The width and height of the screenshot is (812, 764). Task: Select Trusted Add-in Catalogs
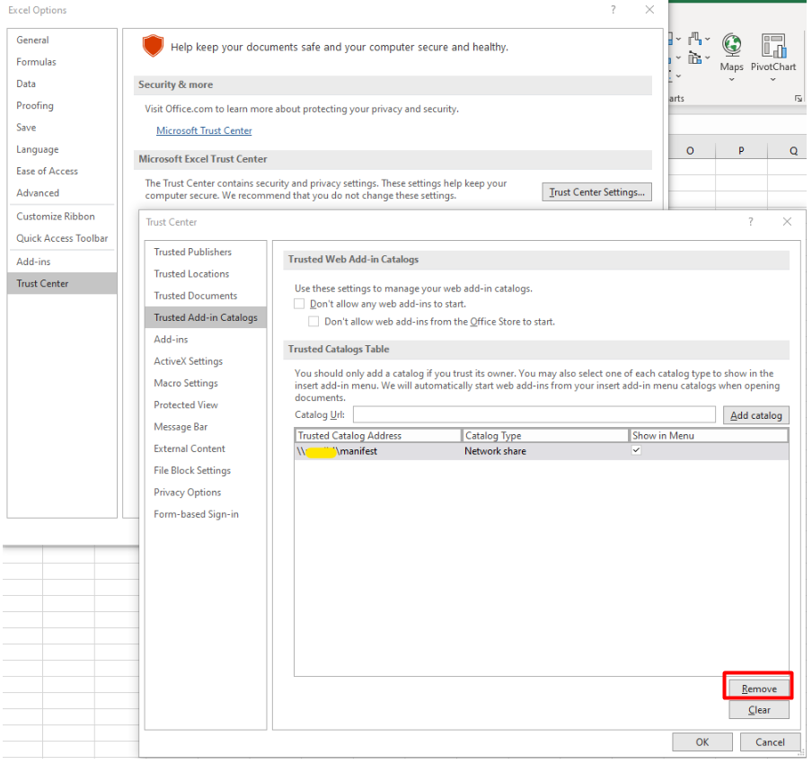click(206, 317)
